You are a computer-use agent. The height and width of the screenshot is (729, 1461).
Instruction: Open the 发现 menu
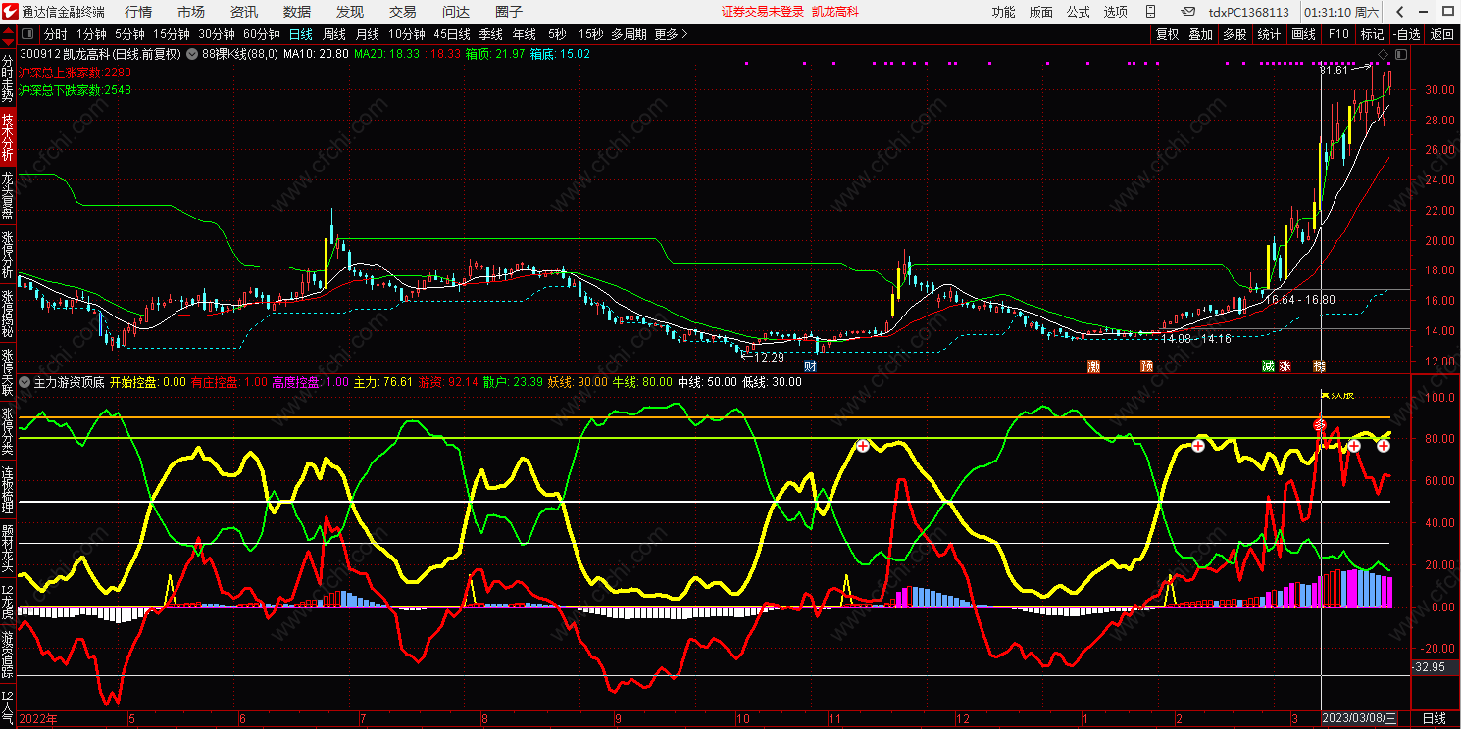click(350, 12)
